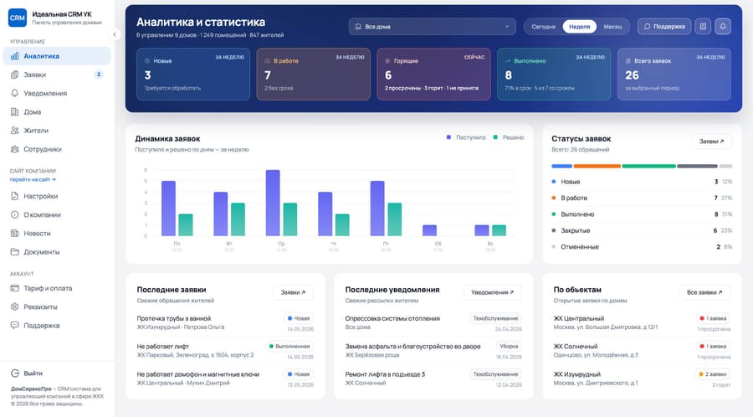
Task: Select the Месяц period tab
Action: [612, 27]
